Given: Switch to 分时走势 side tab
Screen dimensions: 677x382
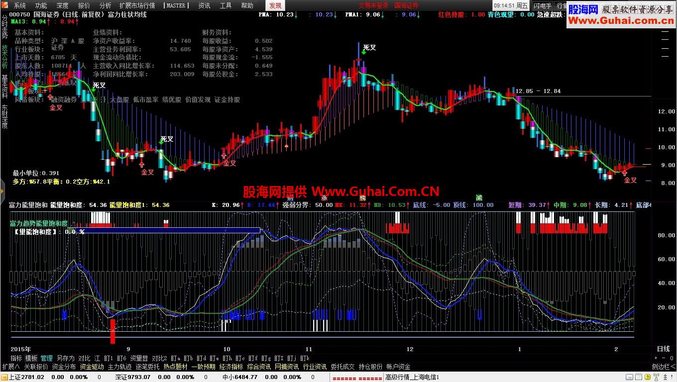Looking at the screenshot, I should [4, 27].
